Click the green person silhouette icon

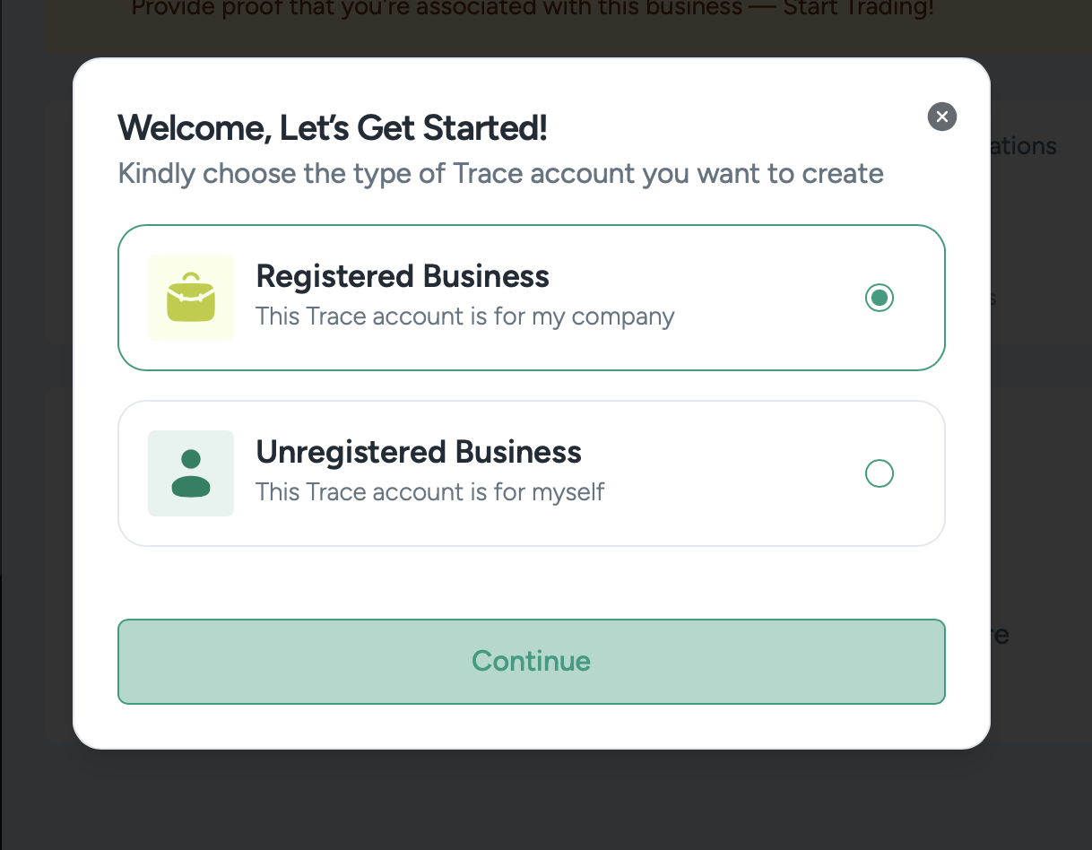point(191,473)
